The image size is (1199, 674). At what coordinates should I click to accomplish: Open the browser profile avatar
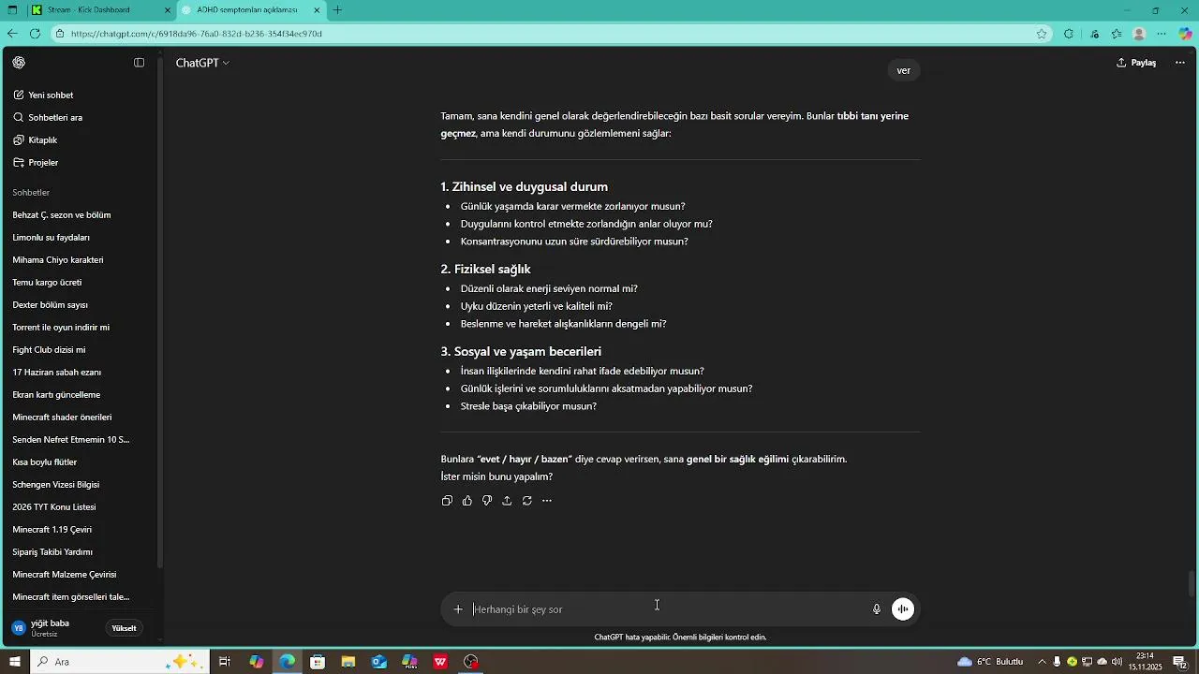click(x=1139, y=34)
